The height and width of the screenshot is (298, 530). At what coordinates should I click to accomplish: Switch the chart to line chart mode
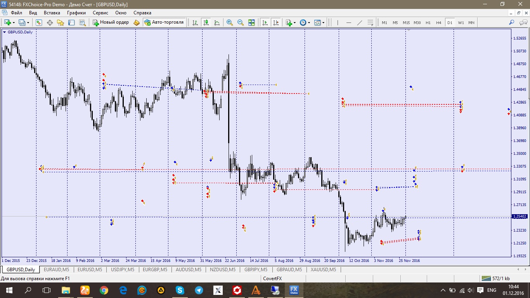click(217, 23)
